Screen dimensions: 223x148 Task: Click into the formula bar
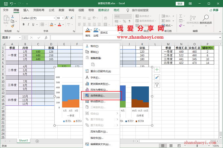pos(134,38)
